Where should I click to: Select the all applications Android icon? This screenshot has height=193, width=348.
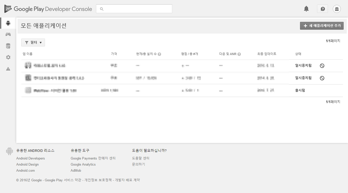tap(8, 23)
